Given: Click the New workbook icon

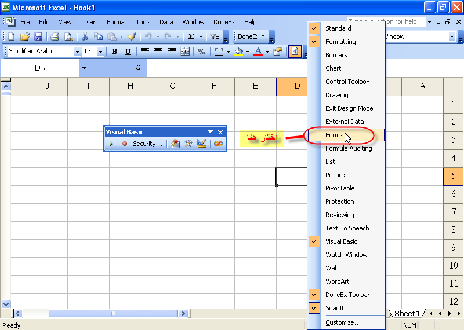Looking at the screenshot, I should [11, 36].
